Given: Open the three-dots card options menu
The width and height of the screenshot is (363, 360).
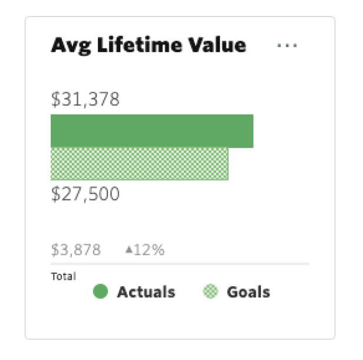Looking at the screenshot, I should coord(287,46).
